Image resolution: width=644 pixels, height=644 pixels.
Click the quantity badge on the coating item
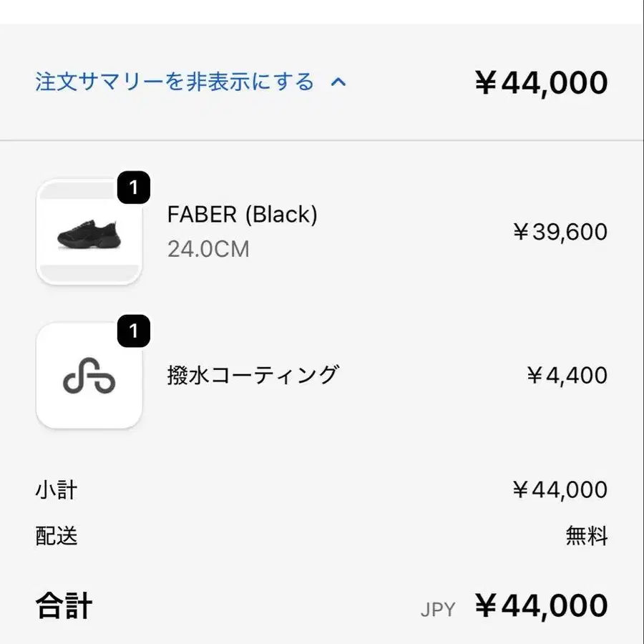[133, 331]
